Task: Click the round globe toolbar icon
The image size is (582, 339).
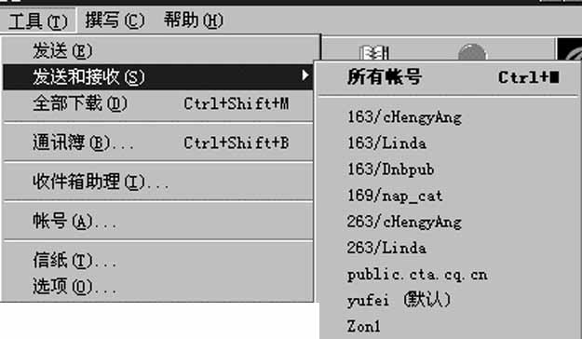Action: click(x=472, y=52)
